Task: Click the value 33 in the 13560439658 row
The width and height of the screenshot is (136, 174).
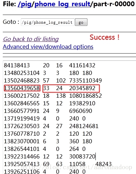Action: coord(46,88)
